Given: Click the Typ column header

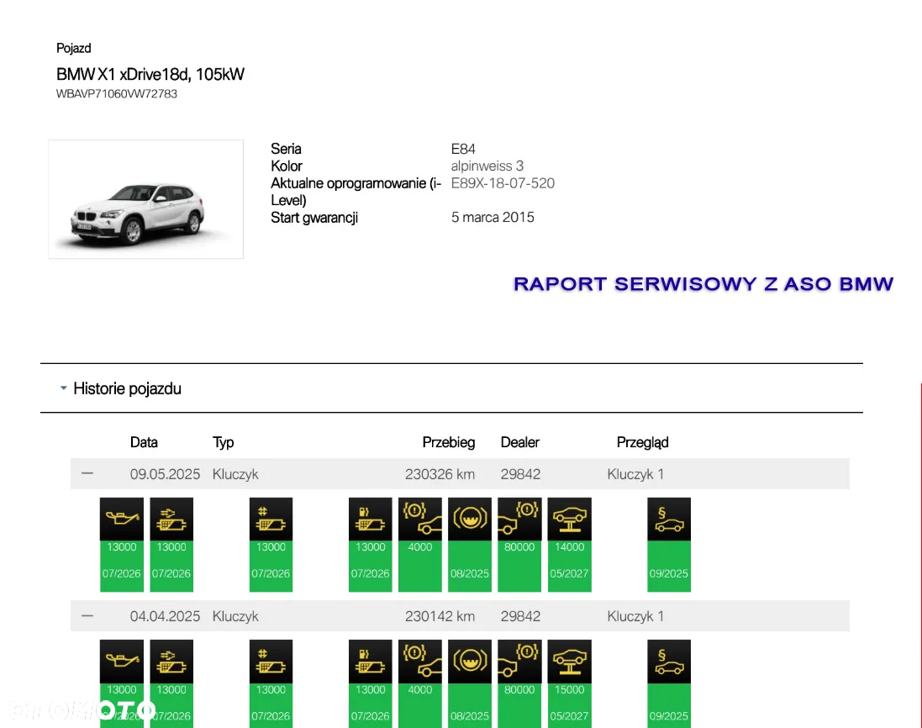Looking at the screenshot, I should (x=224, y=442).
